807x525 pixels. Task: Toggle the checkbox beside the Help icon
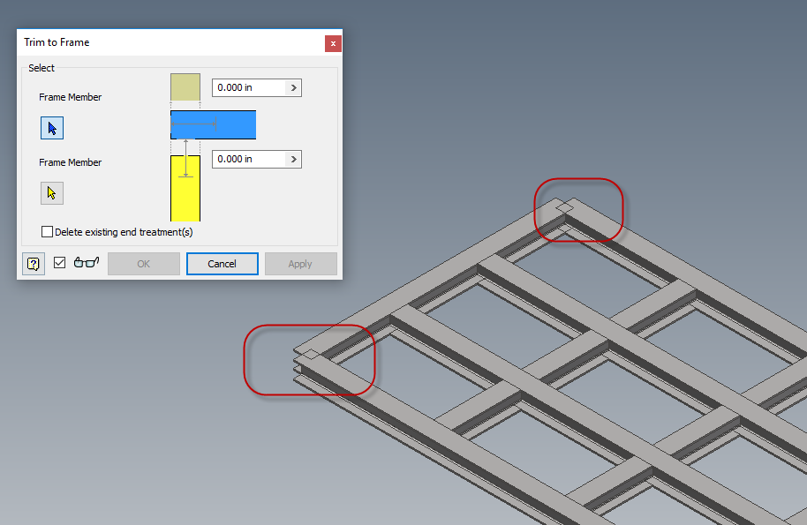point(59,262)
